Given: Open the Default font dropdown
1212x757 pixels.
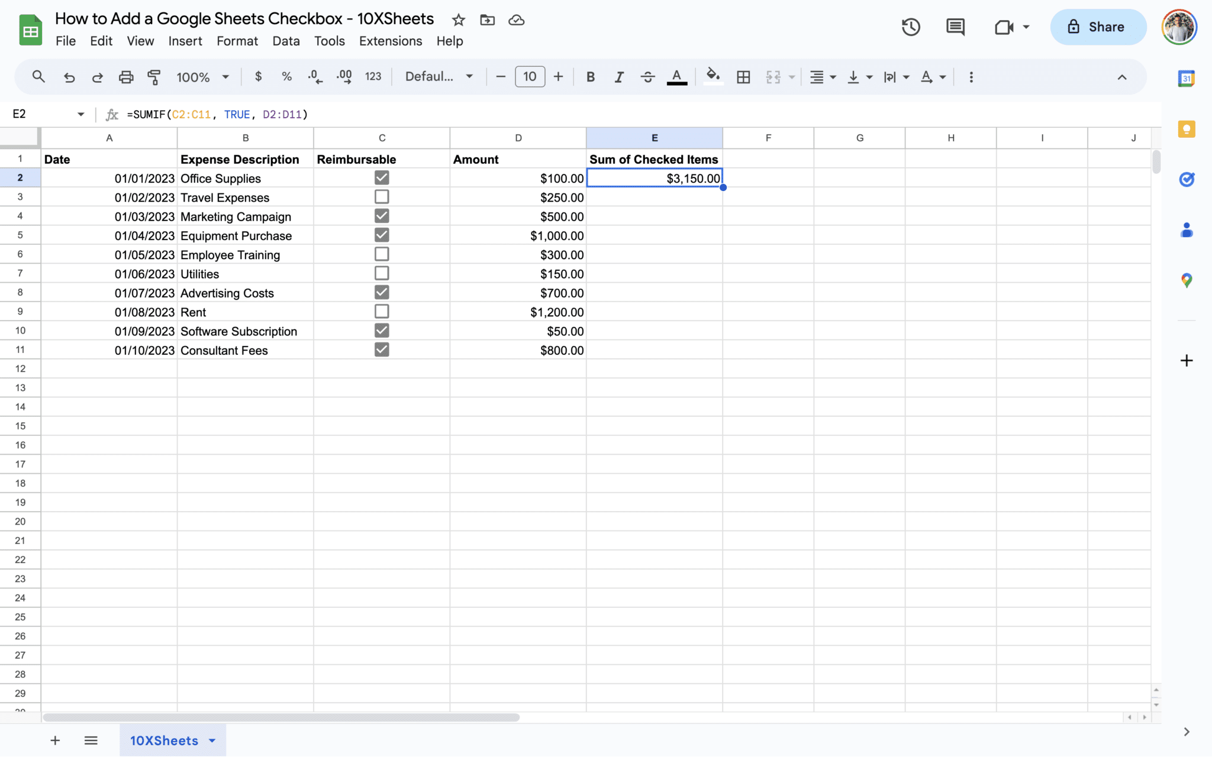Looking at the screenshot, I should coord(439,77).
